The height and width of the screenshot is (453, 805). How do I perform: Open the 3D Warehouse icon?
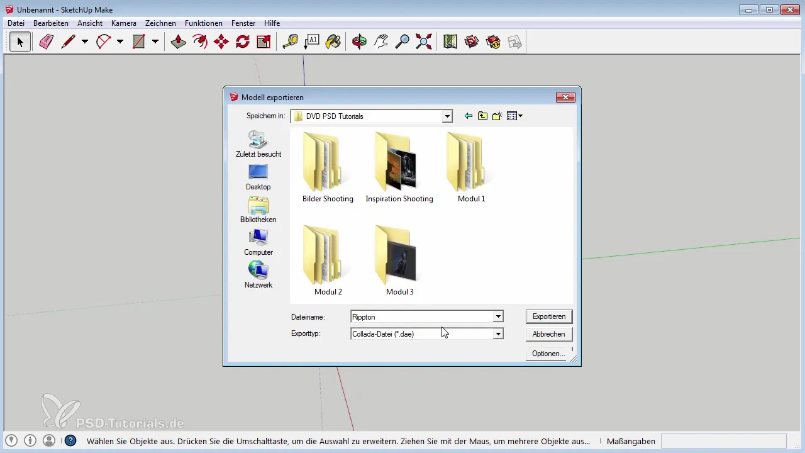[x=472, y=42]
